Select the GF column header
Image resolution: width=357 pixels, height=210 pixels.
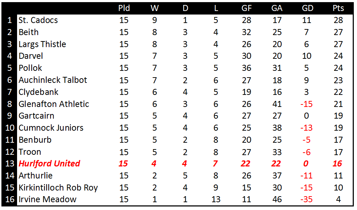coord(246,8)
